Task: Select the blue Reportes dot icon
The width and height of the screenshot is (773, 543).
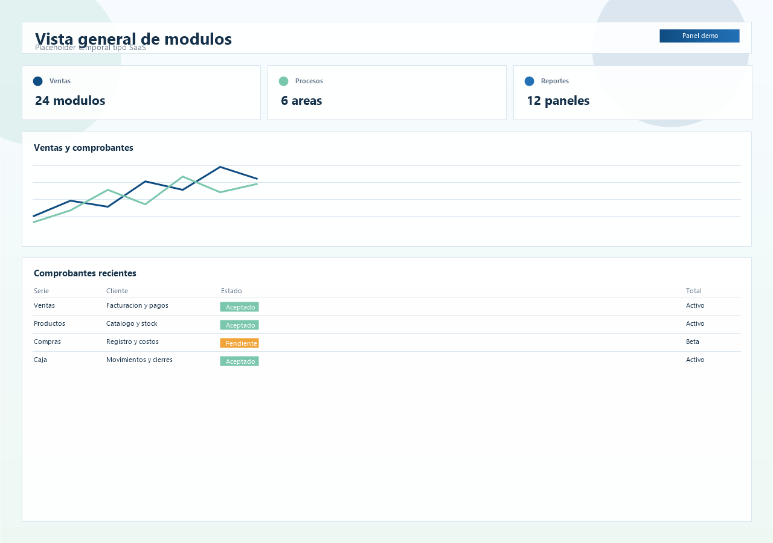Action: (530, 81)
